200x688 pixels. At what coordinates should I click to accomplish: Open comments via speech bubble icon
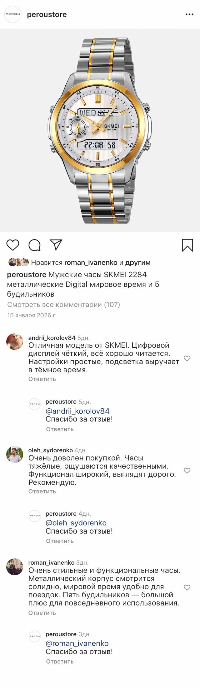pos(34,245)
